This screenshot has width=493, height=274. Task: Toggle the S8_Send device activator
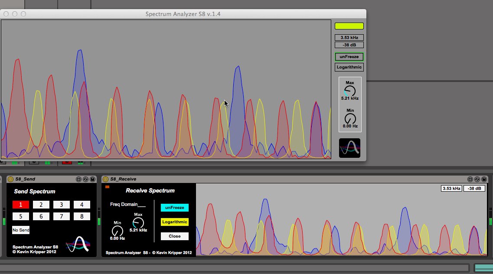click(x=10, y=179)
